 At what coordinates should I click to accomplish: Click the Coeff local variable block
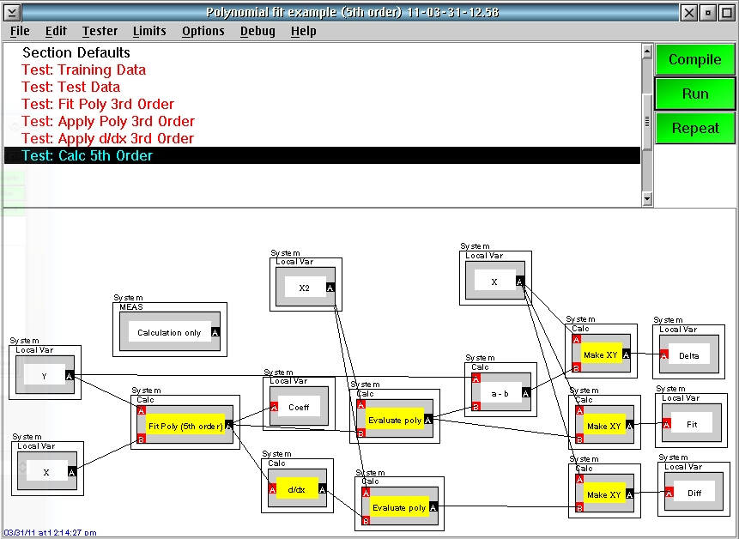[299, 407]
